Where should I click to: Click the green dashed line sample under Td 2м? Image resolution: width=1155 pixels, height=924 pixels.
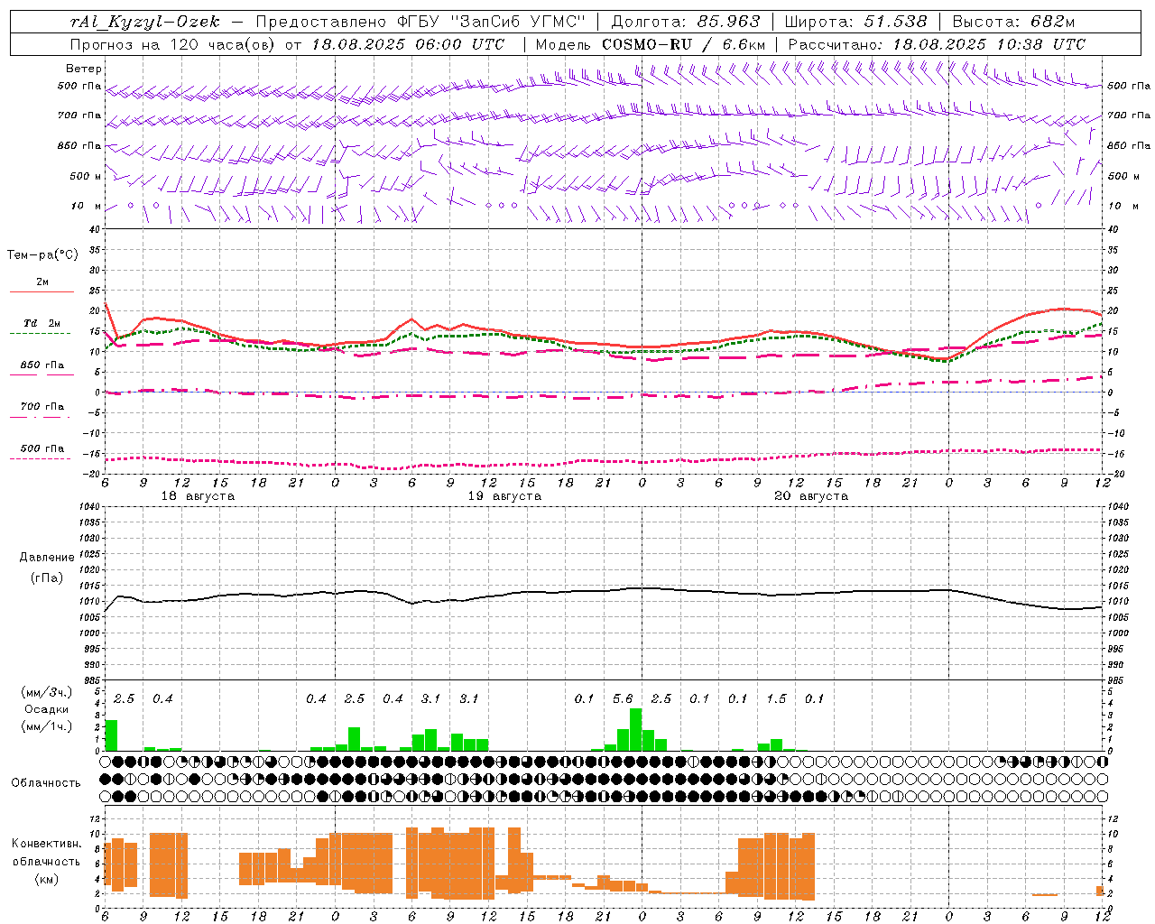(40, 334)
